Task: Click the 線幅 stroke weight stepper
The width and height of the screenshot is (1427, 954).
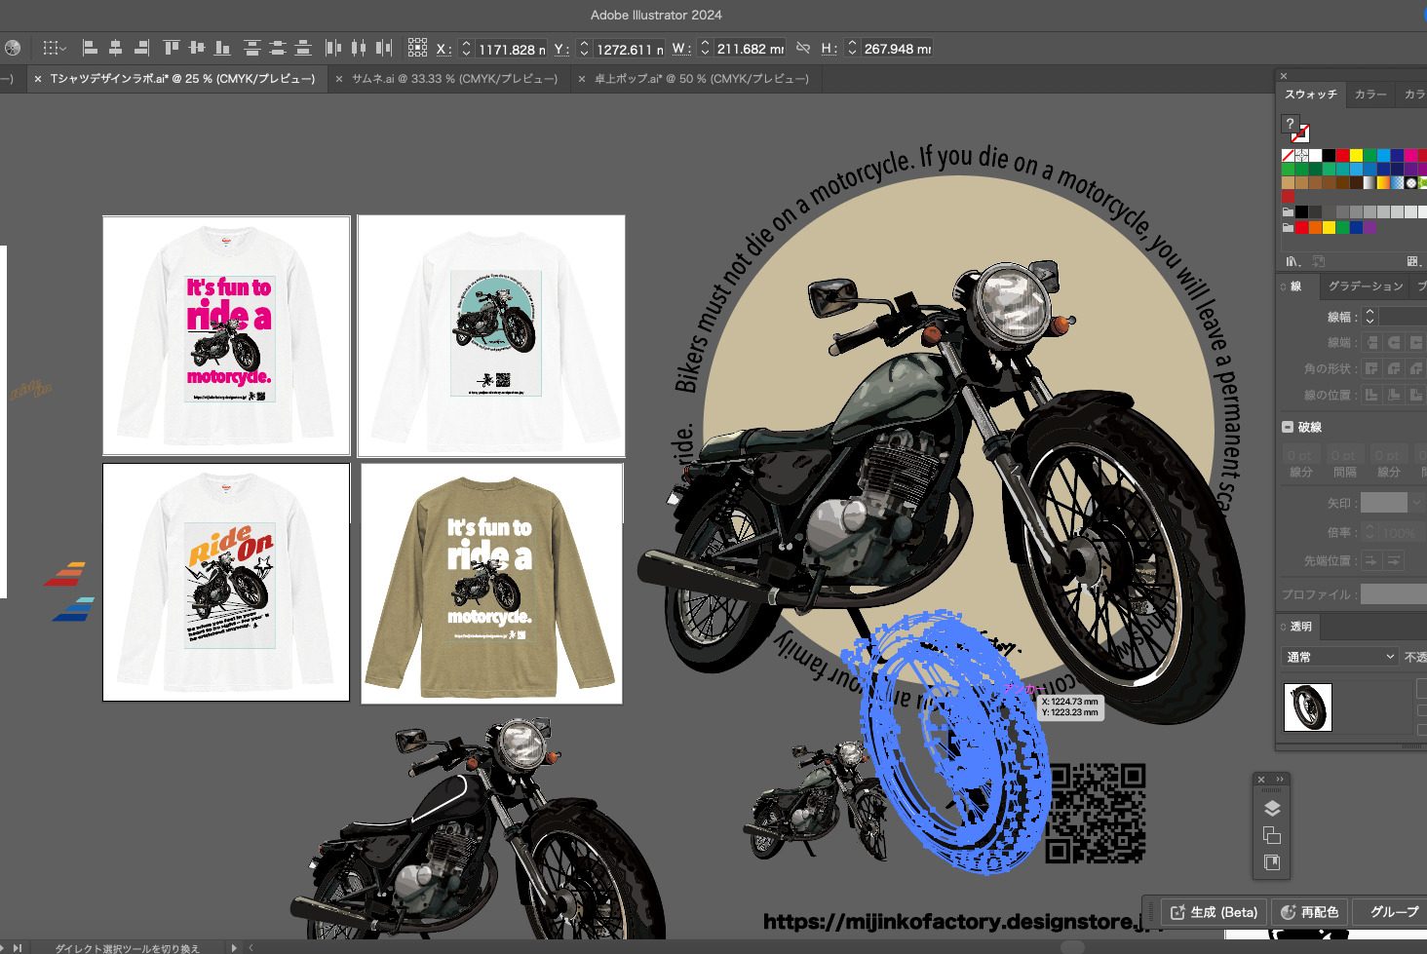Action: click(x=1369, y=316)
